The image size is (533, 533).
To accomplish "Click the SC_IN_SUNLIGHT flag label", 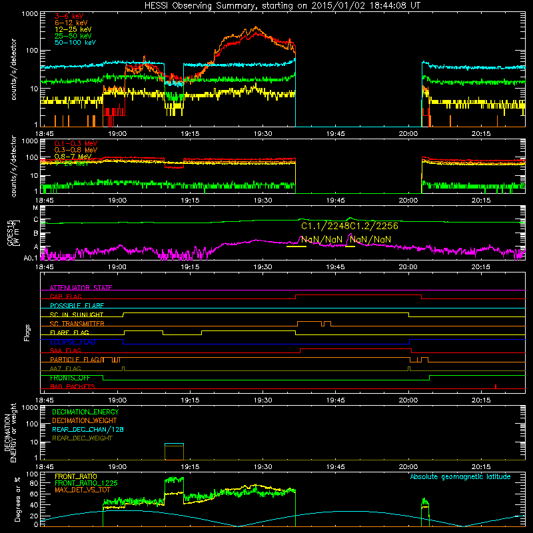I will [x=77, y=314].
